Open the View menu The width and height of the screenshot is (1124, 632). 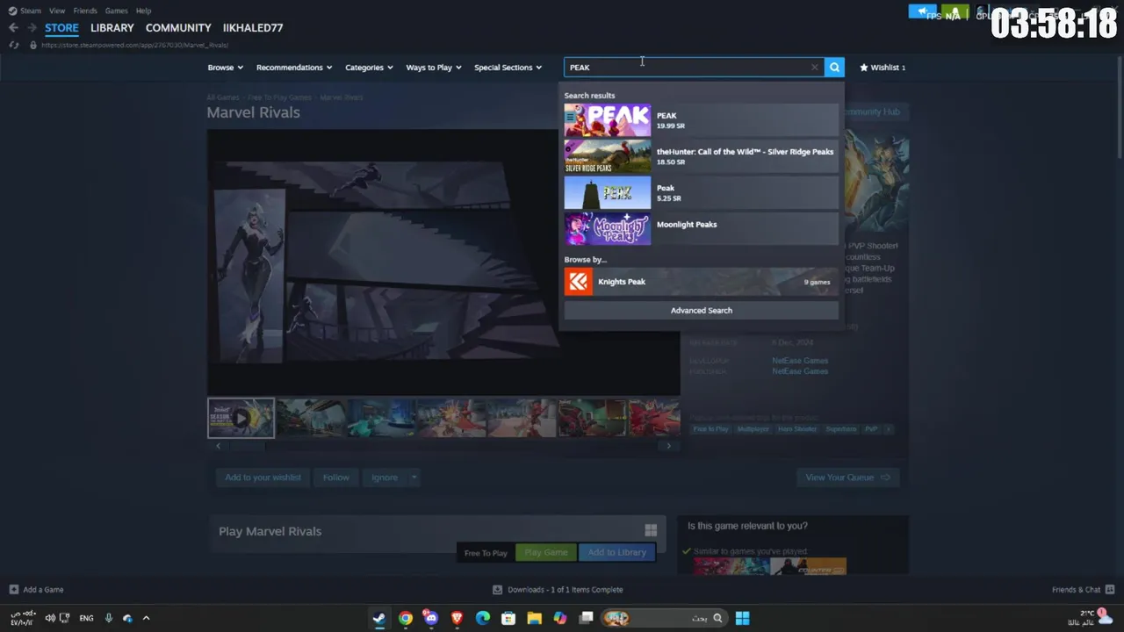[57, 11]
